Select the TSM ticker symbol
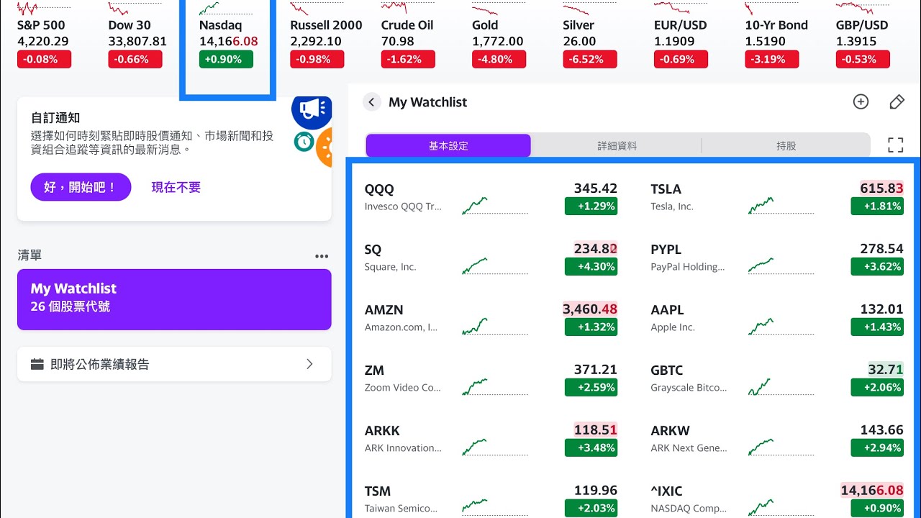Viewport: 921px width, 518px height. pyautogui.click(x=377, y=491)
